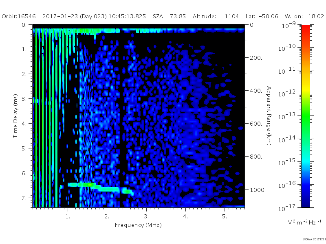This screenshot has width=326, height=244.
Task: Click the 10^-9 color bar label
Action: [289, 25]
